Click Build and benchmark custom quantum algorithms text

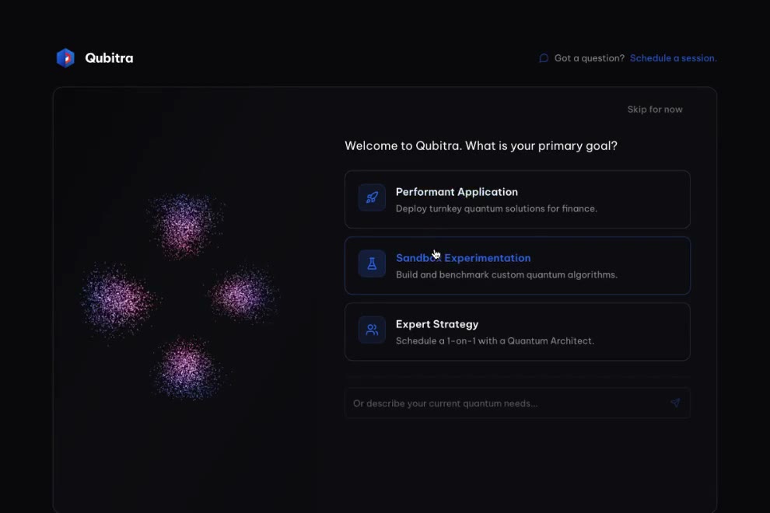tap(506, 275)
